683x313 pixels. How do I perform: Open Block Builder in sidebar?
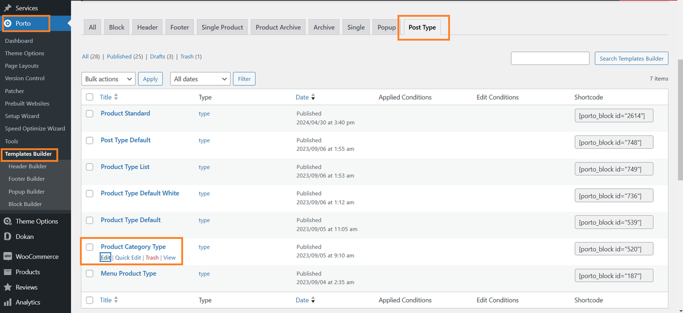coord(25,204)
